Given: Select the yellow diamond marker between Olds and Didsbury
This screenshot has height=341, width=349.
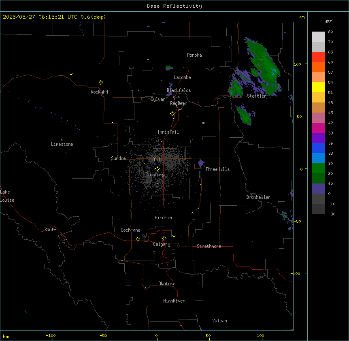Looking at the screenshot, I should coord(157,169).
